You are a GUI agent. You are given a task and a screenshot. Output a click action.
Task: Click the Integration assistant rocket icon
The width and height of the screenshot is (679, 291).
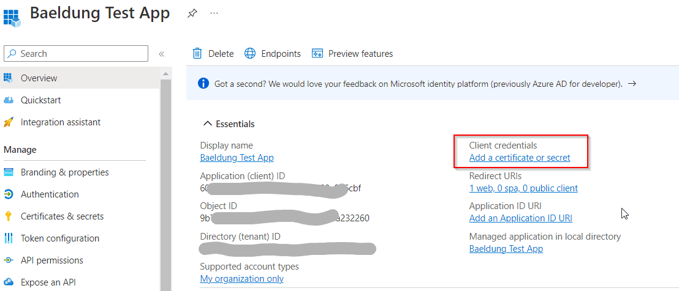tap(9, 122)
